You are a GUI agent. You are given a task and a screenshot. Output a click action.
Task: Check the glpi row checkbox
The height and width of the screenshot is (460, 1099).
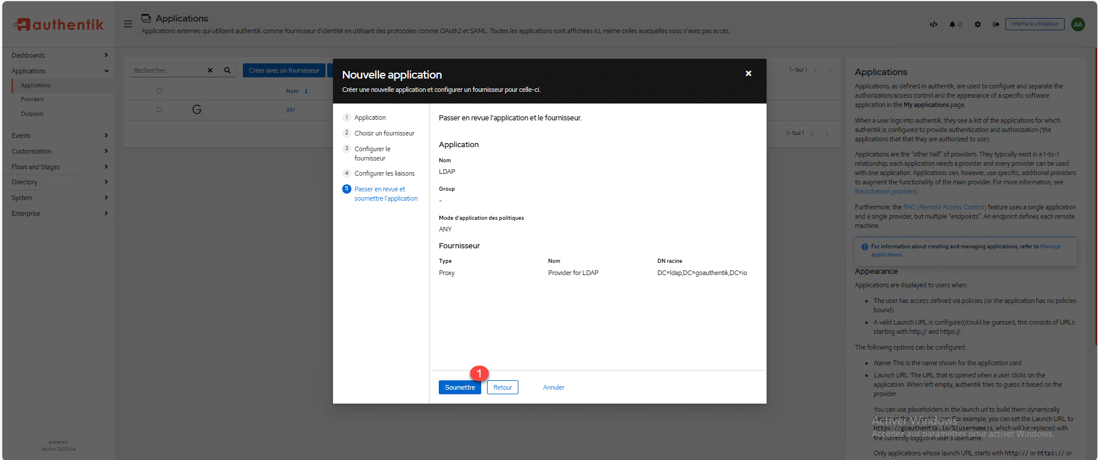pyautogui.click(x=159, y=109)
